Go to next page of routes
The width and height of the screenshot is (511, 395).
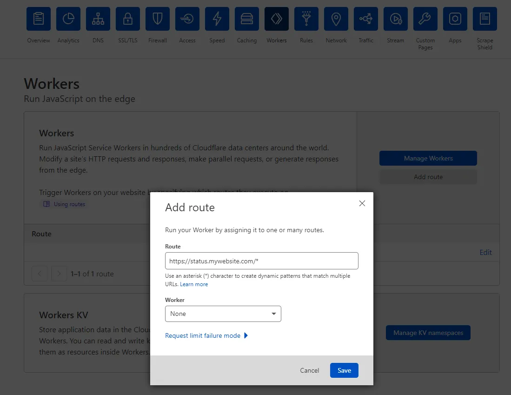[x=59, y=274]
